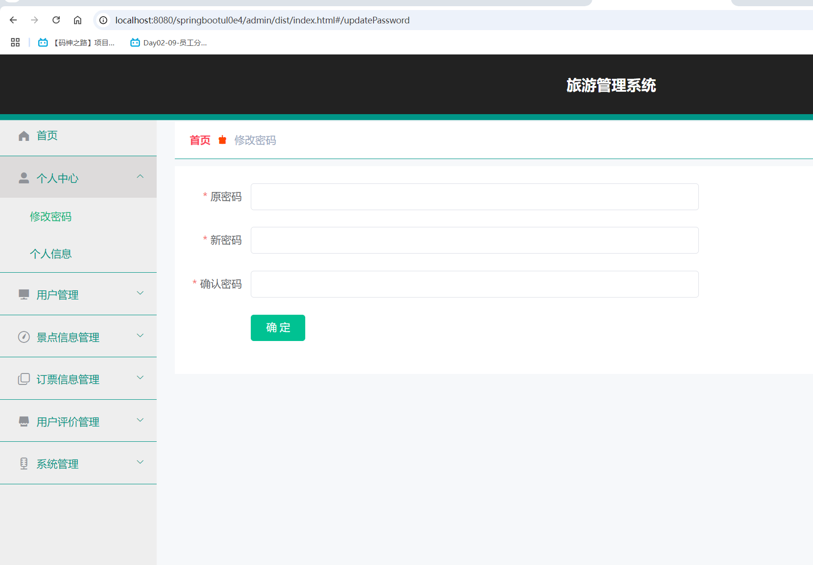
Task: Click the 原密码 input field
Action: click(x=474, y=197)
